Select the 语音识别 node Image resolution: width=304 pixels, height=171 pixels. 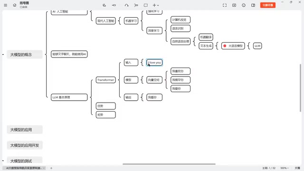(x=180, y=28)
